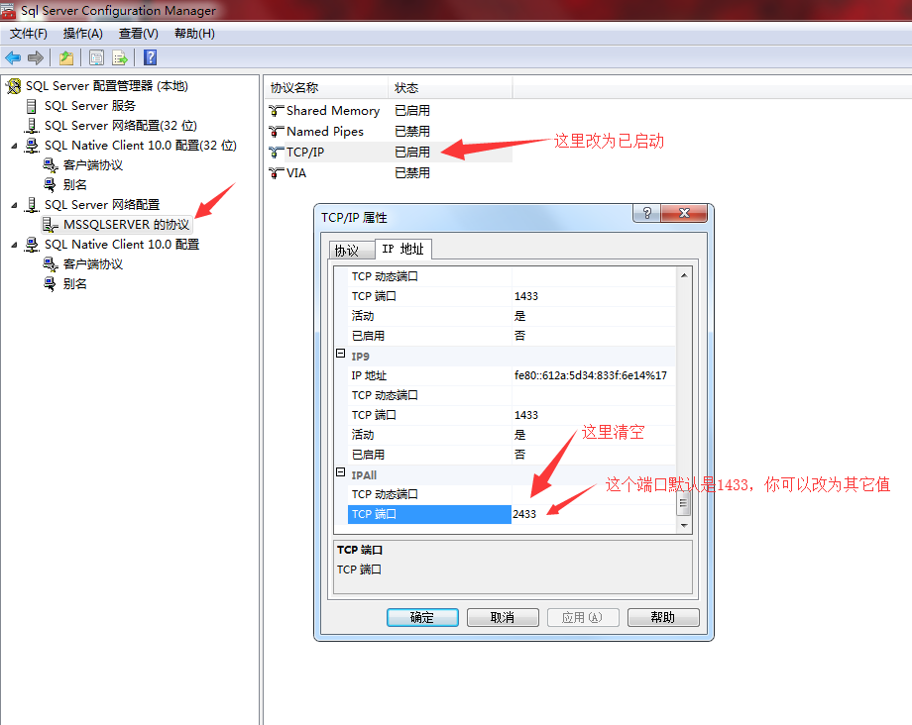Click the scroll up arrow in property grid
The width and height of the screenshot is (912, 725).
[684, 275]
